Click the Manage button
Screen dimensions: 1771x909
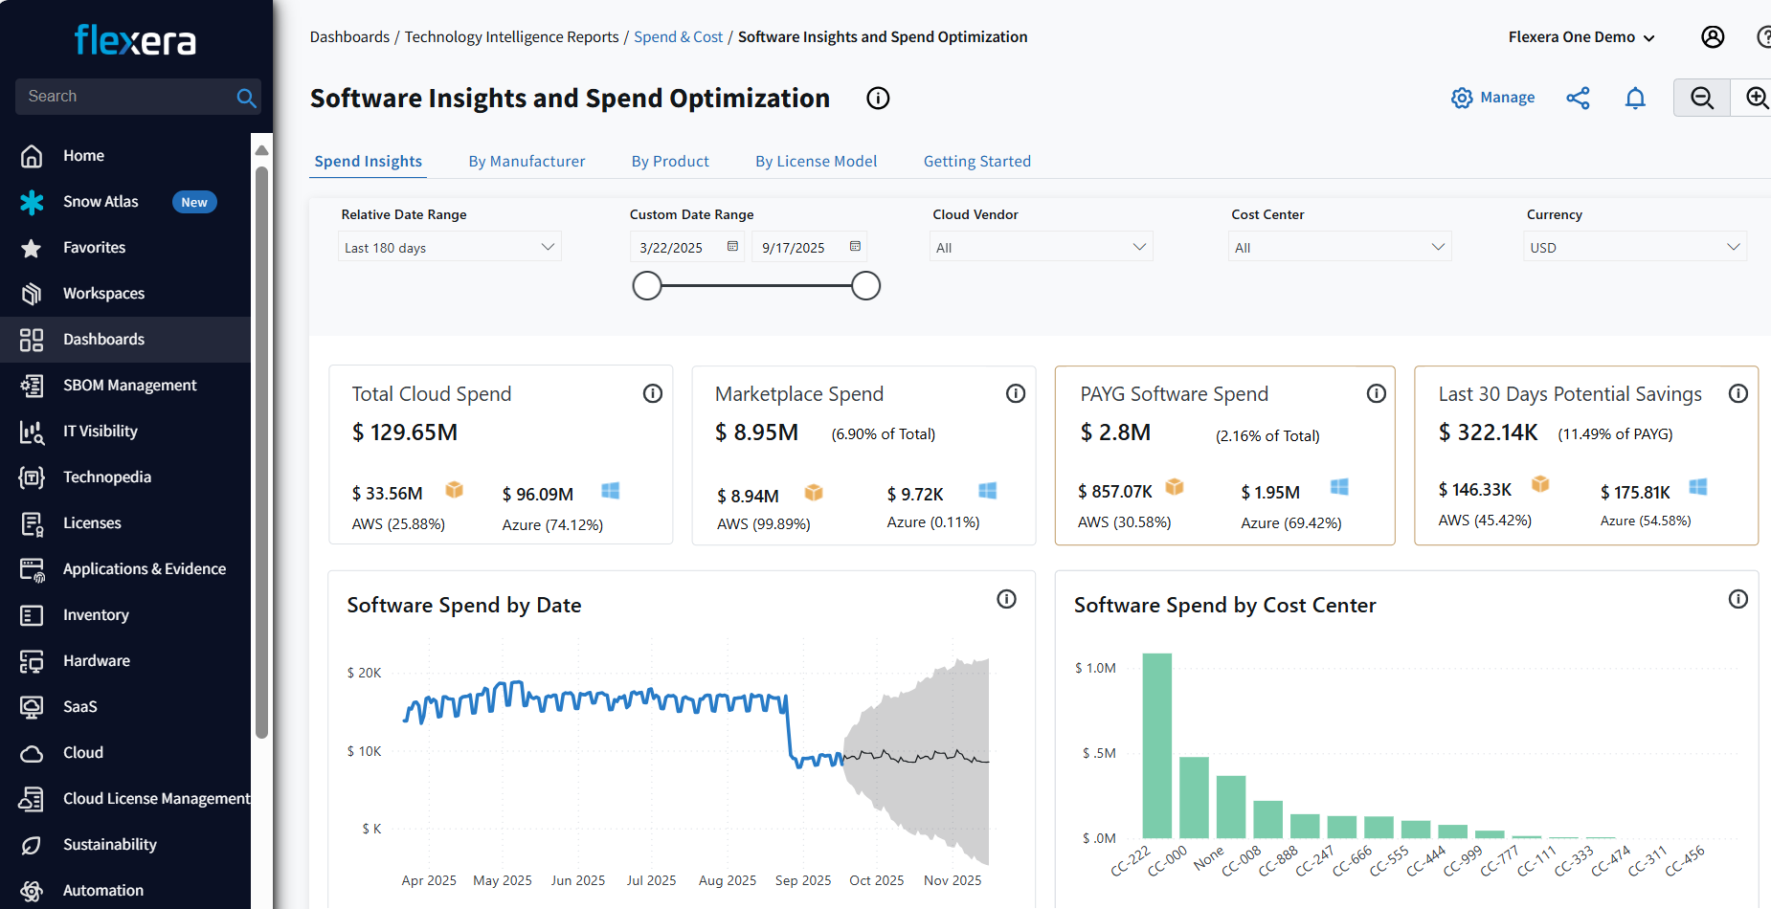tap(1493, 98)
